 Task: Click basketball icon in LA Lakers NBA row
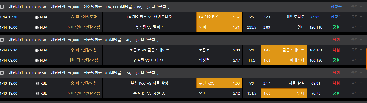37,17
